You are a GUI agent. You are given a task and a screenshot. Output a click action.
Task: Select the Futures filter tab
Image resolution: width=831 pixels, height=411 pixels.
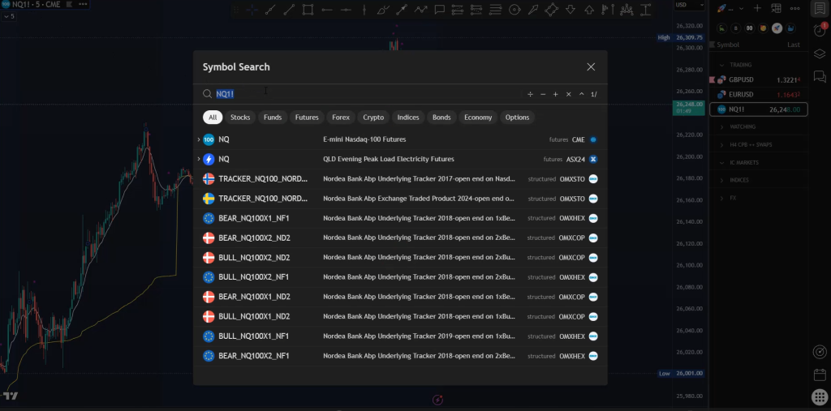pyautogui.click(x=307, y=118)
